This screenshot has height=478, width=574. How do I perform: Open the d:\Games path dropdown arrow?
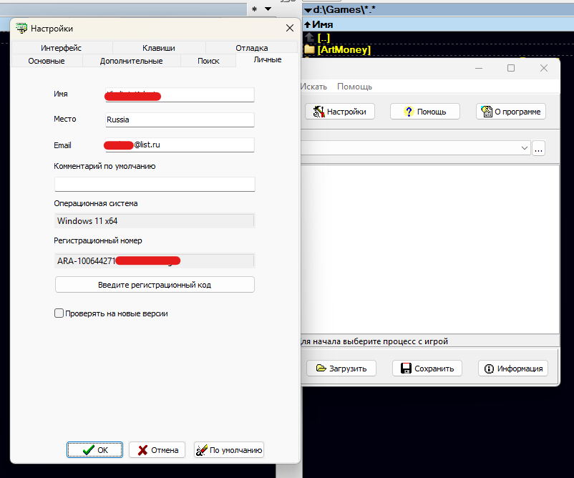click(x=308, y=10)
